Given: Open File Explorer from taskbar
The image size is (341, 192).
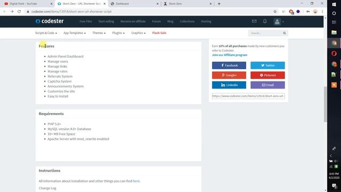Looking at the screenshot, I should tap(334, 33).
